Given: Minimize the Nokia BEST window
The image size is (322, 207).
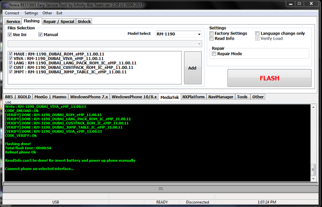Looking at the screenshot, I should coord(291,4).
